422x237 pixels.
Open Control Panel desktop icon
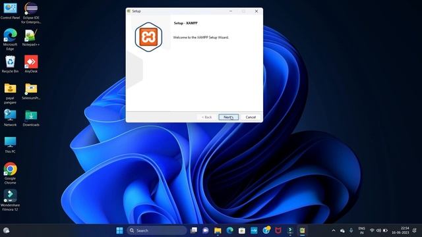[x=11, y=11]
